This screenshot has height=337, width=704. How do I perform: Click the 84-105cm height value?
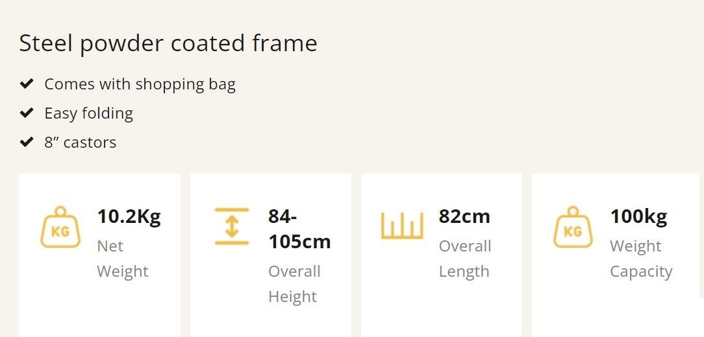click(x=299, y=229)
